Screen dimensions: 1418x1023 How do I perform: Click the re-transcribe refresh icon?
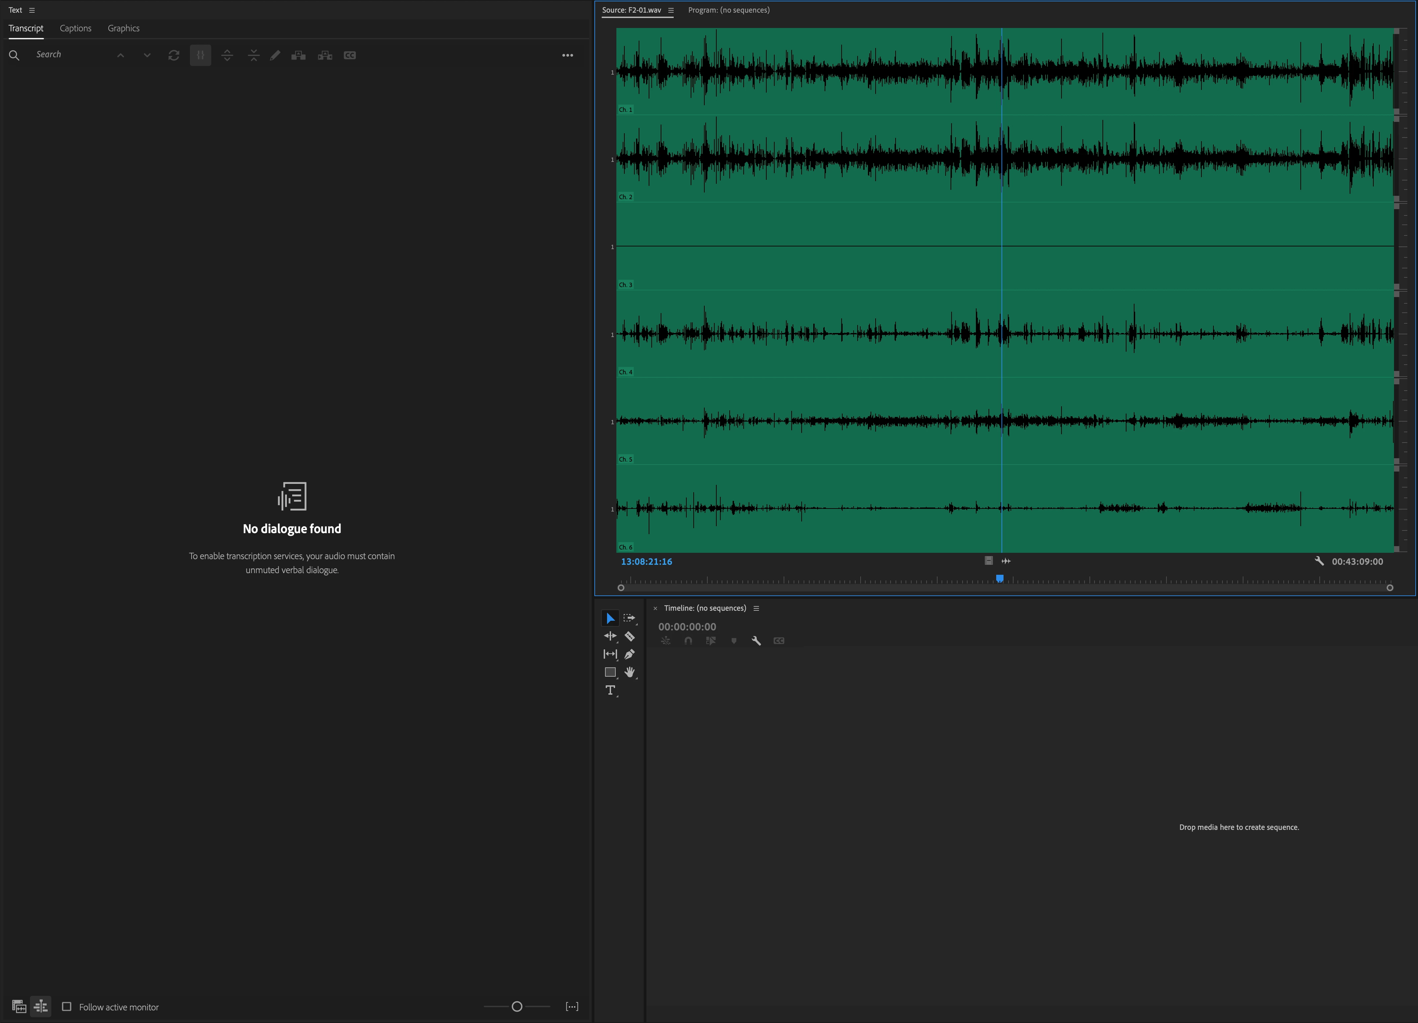(x=174, y=56)
